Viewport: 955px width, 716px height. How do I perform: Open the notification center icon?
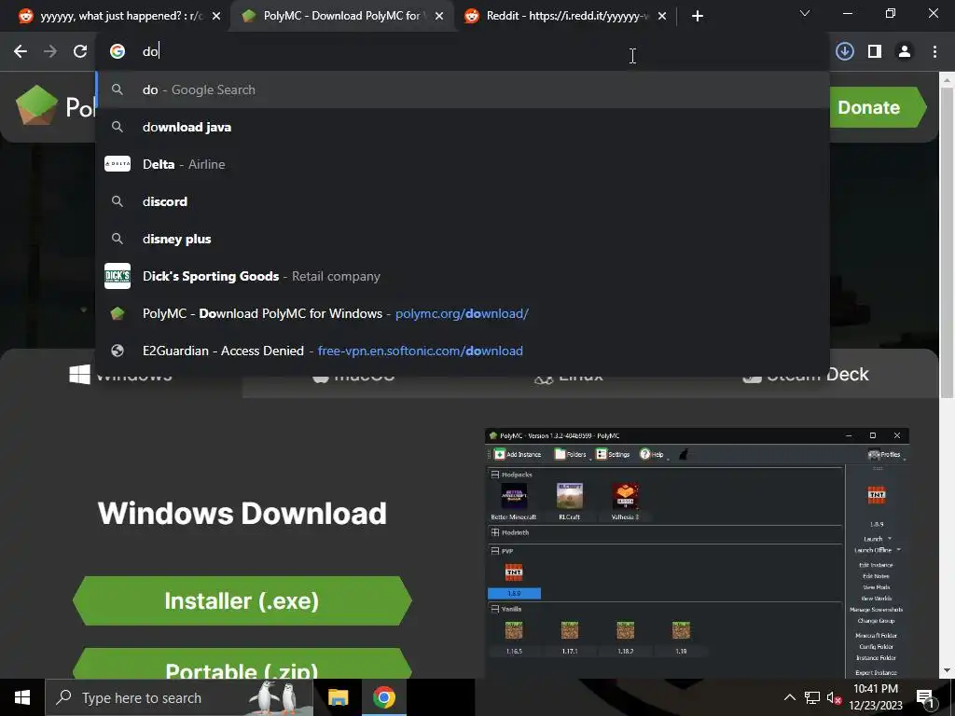tap(925, 697)
